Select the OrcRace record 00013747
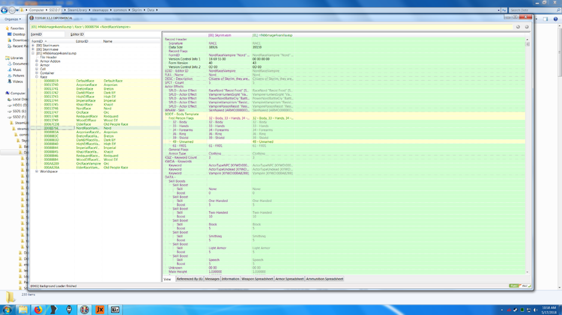Image resolution: width=562 pixels, height=315 pixels. coord(95,112)
